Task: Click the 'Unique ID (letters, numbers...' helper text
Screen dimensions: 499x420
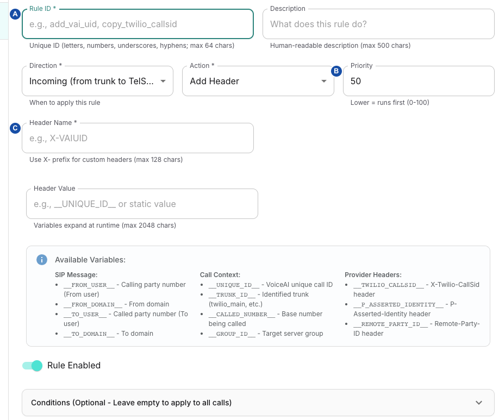Action: pos(132,46)
